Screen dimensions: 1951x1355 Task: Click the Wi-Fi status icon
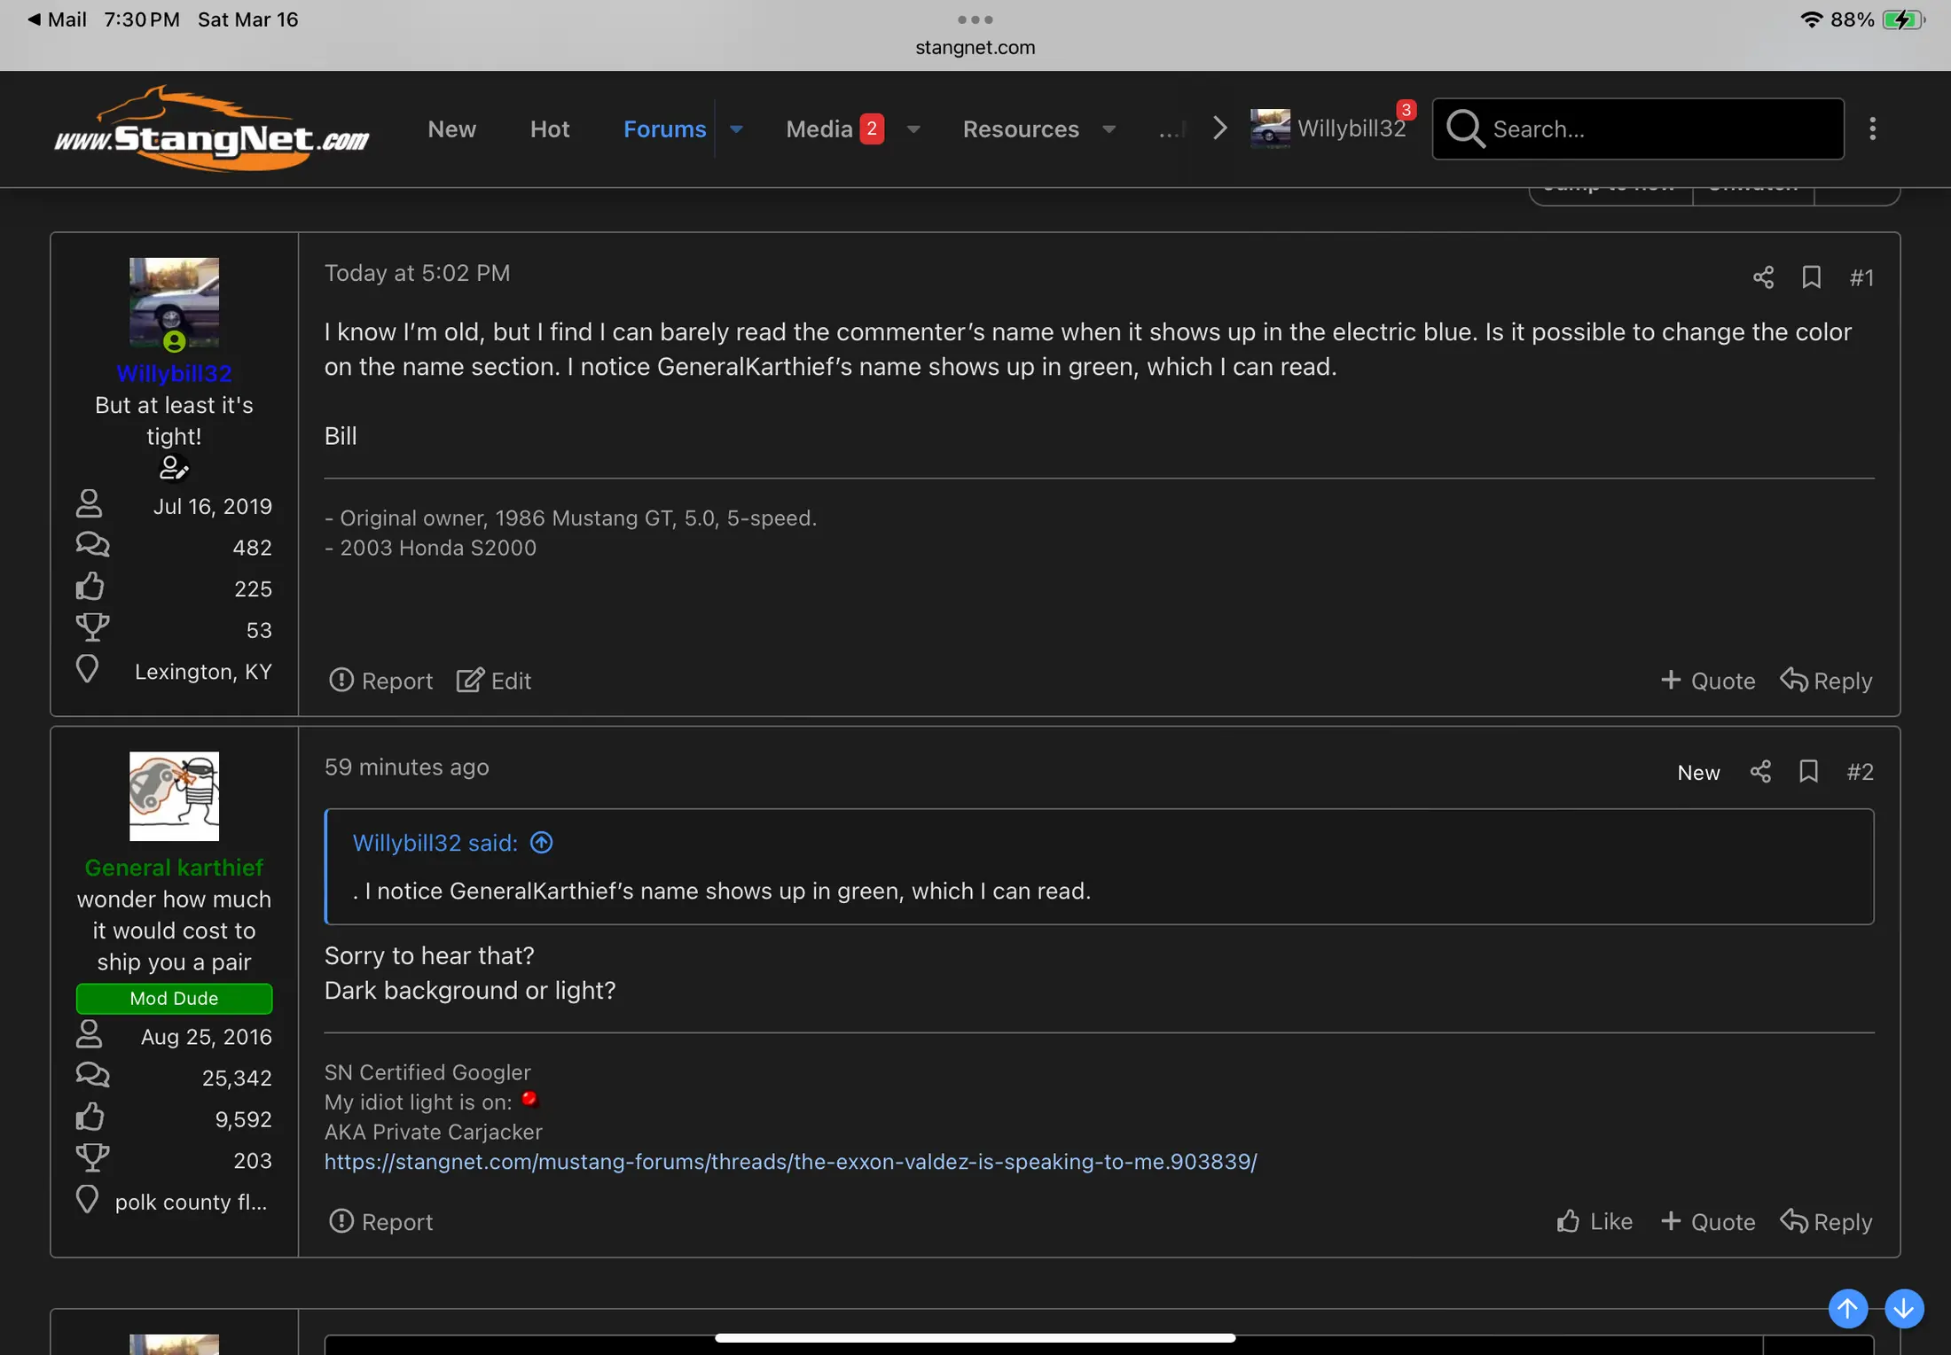point(1810,19)
